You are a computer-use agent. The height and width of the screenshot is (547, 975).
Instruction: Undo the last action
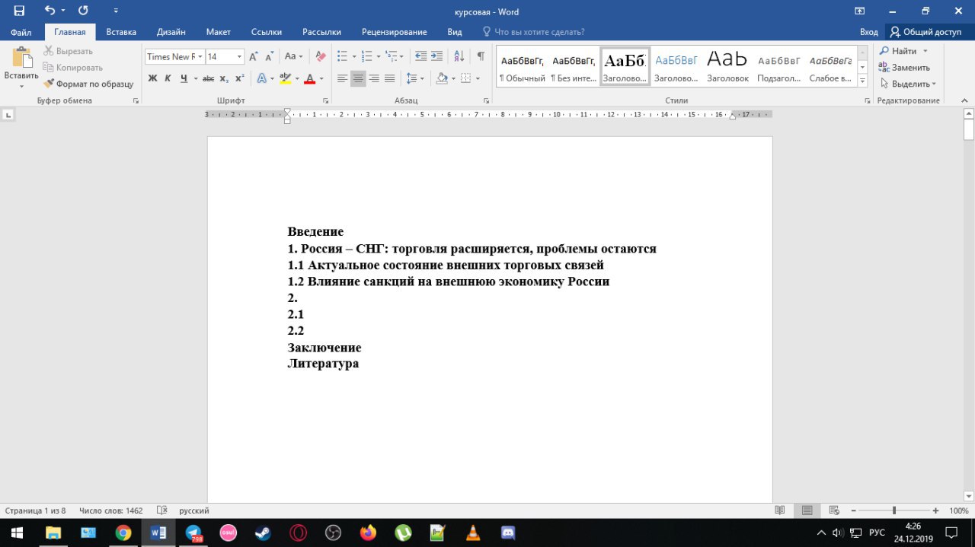tap(50, 11)
